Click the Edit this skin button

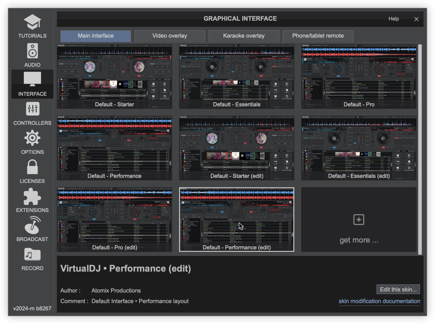click(x=398, y=289)
